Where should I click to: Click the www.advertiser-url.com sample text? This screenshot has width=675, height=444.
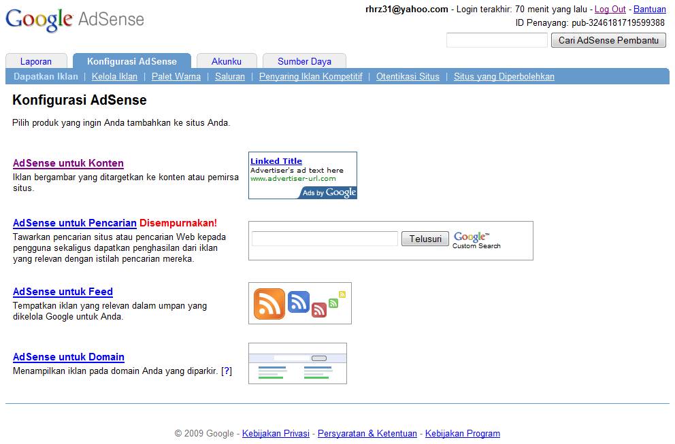click(x=293, y=179)
